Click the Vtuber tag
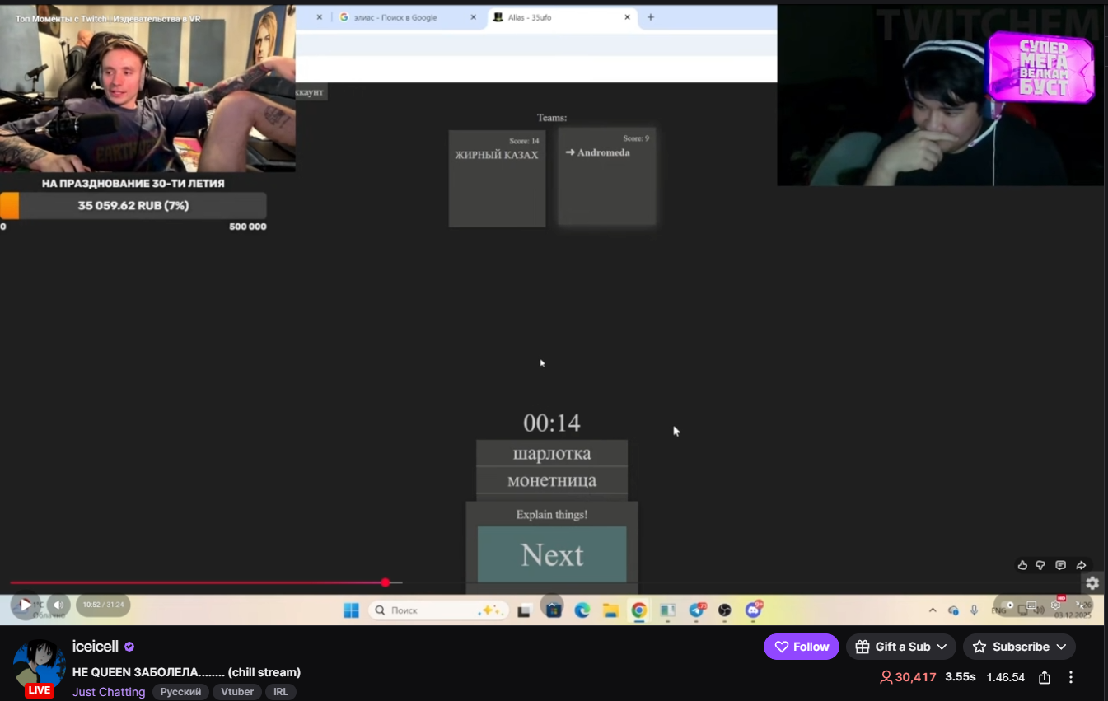 (x=237, y=692)
